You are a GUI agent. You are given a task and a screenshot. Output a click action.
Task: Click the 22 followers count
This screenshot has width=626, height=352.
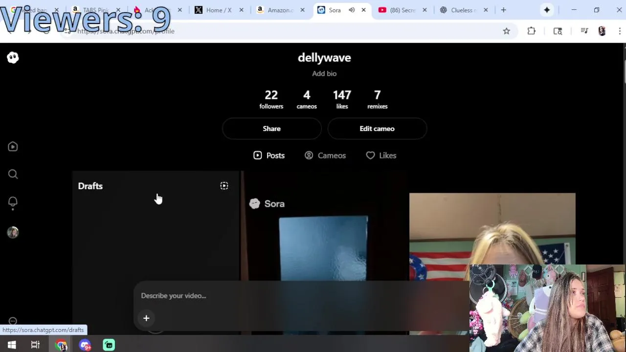(x=271, y=99)
